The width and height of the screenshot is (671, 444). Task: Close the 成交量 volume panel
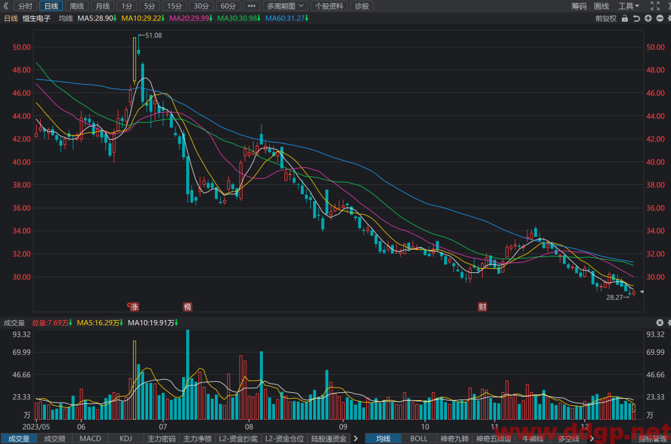point(659,323)
